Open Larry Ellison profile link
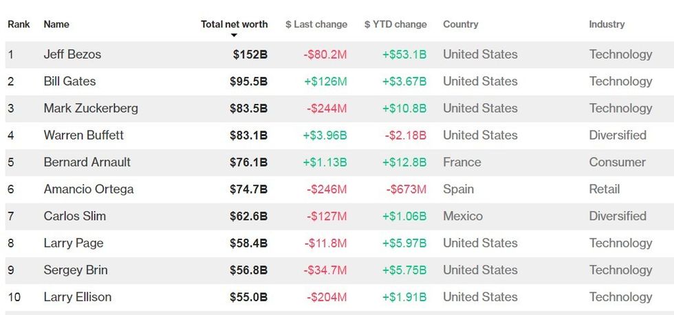674x315 pixels. tap(77, 297)
